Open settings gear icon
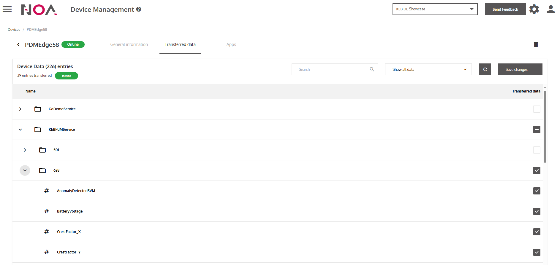The width and height of the screenshot is (560, 265). pos(534,9)
